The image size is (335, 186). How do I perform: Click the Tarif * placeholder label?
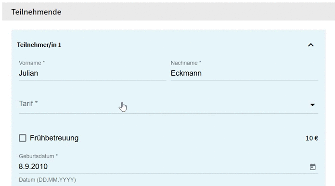tap(28, 104)
